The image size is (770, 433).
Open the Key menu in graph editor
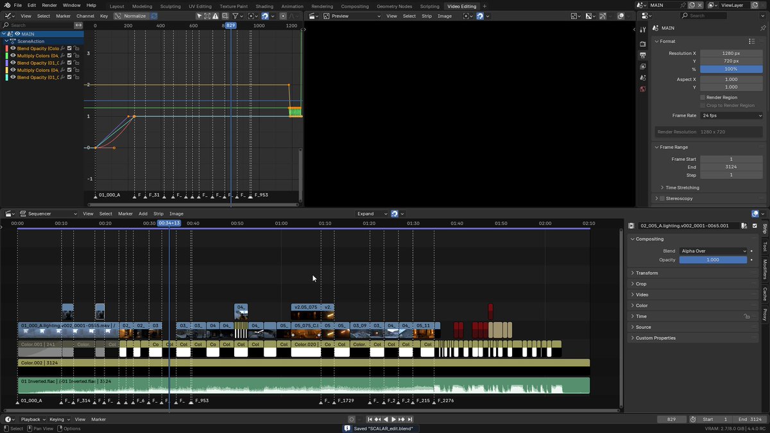(104, 15)
